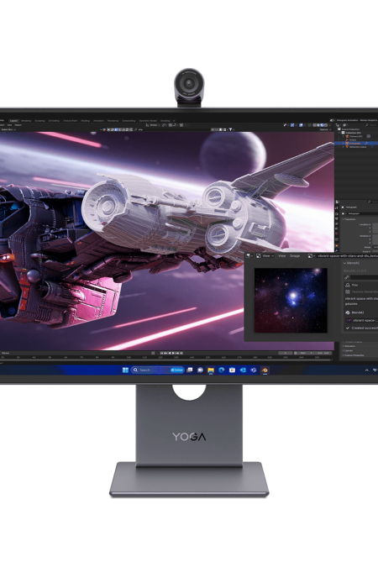378x567 pixels.
Task: Expand the Line Art properties section
Action: (348, 350)
